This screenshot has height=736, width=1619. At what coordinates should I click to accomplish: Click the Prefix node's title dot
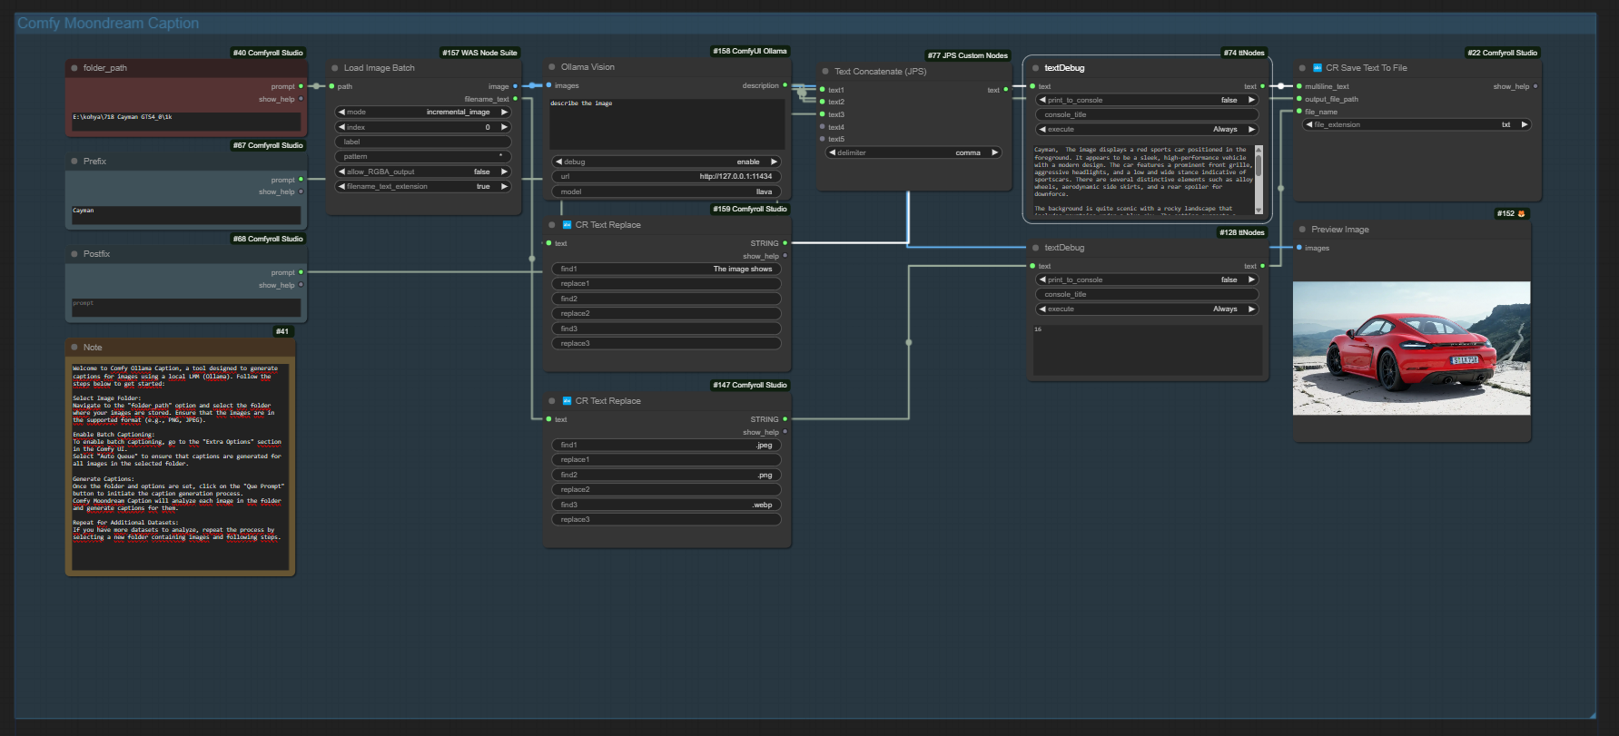coord(74,162)
